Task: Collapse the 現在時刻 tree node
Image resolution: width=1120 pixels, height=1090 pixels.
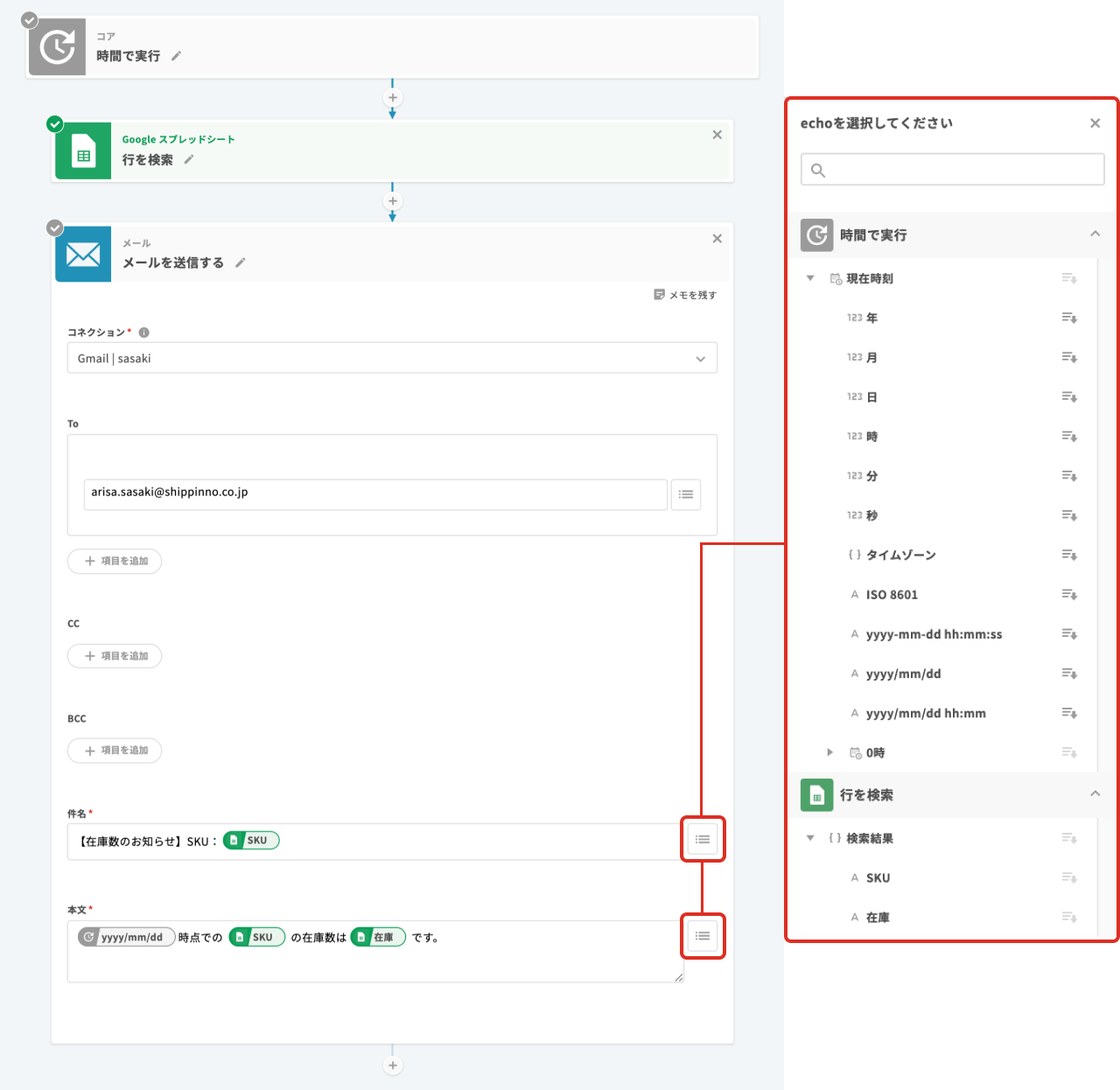Action: pyautogui.click(x=810, y=278)
